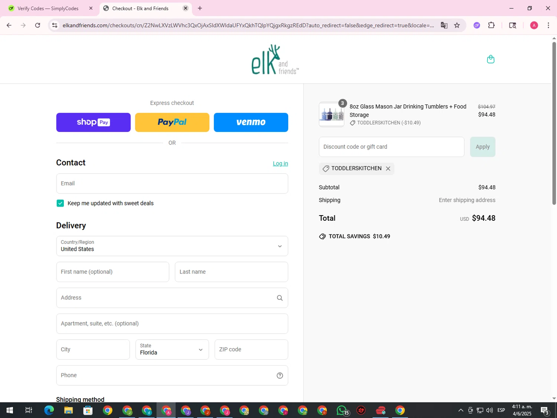Image resolution: width=557 pixels, height=418 pixels.
Task: Focus the Address field
Action: point(172,298)
